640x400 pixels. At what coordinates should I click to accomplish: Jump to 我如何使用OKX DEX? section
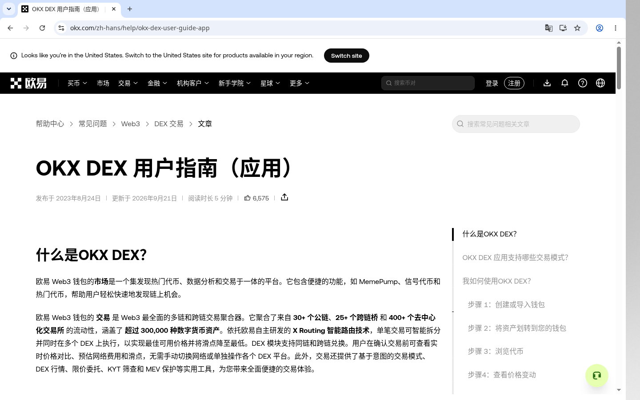tap(496, 281)
